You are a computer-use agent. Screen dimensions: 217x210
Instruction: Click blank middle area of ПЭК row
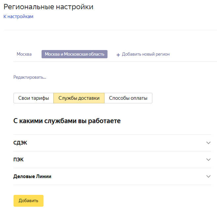(x=112, y=160)
